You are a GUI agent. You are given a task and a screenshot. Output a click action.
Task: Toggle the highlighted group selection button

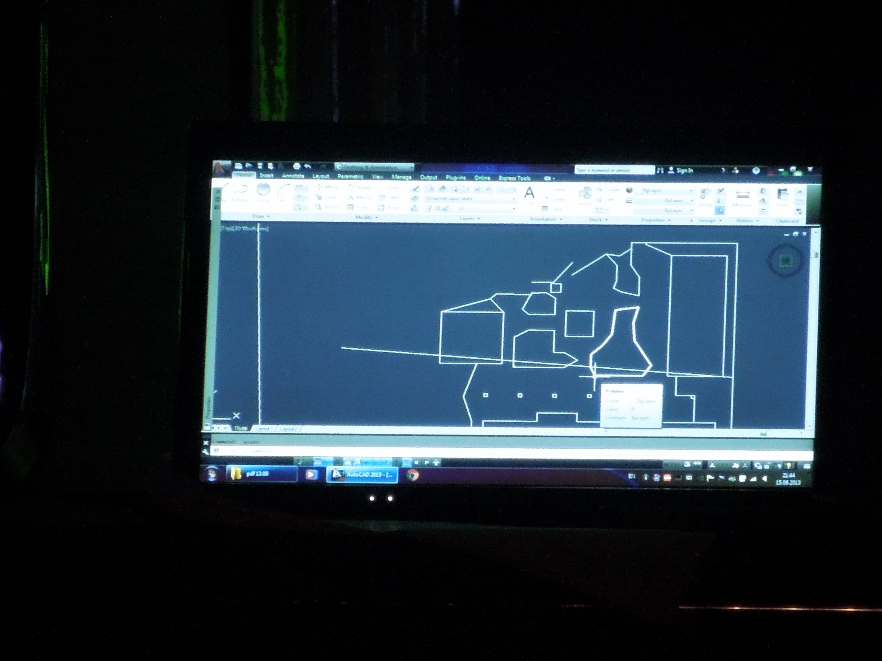(x=720, y=210)
